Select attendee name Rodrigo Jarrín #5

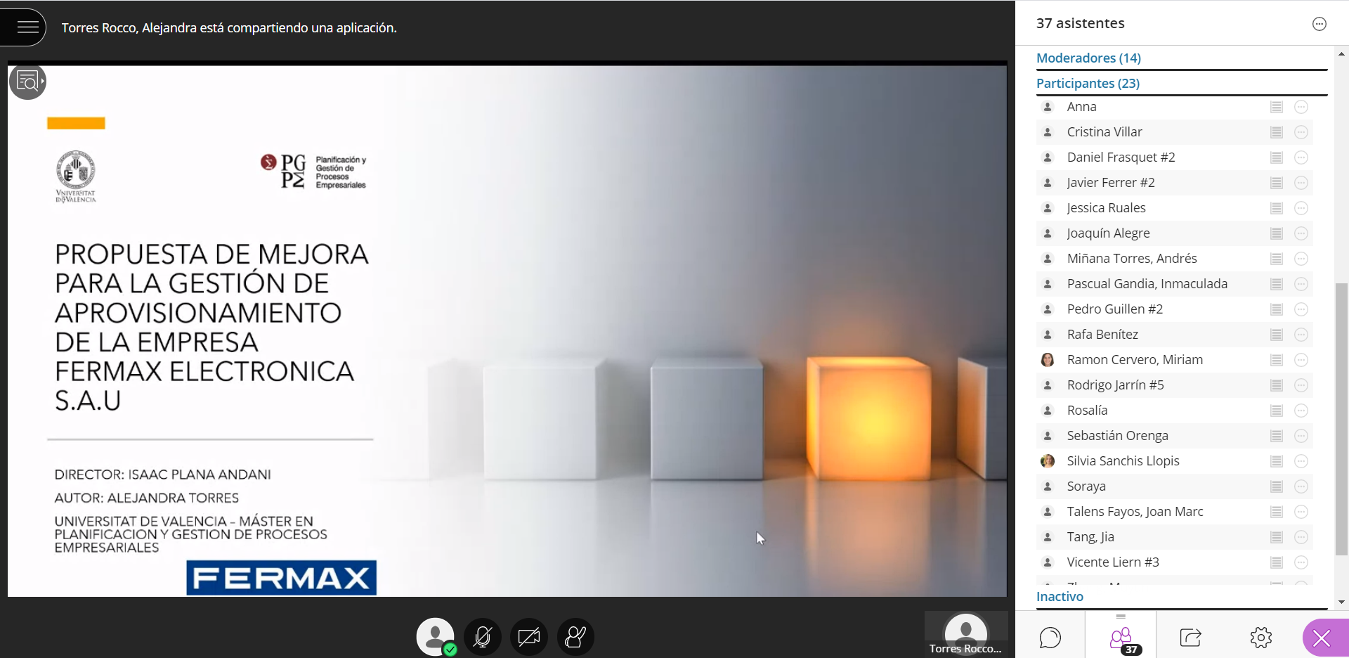point(1115,385)
